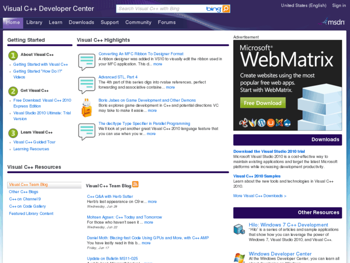Select Featured Library Content resource tab
350x263 pixels.
click(x=31, y=213)
